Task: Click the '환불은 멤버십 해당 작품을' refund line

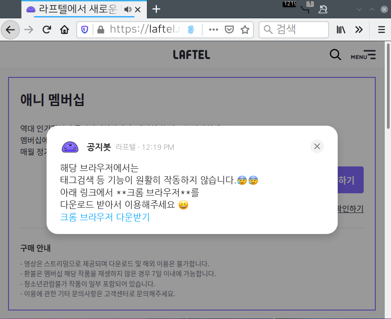Action: click(x=118, y=273)
